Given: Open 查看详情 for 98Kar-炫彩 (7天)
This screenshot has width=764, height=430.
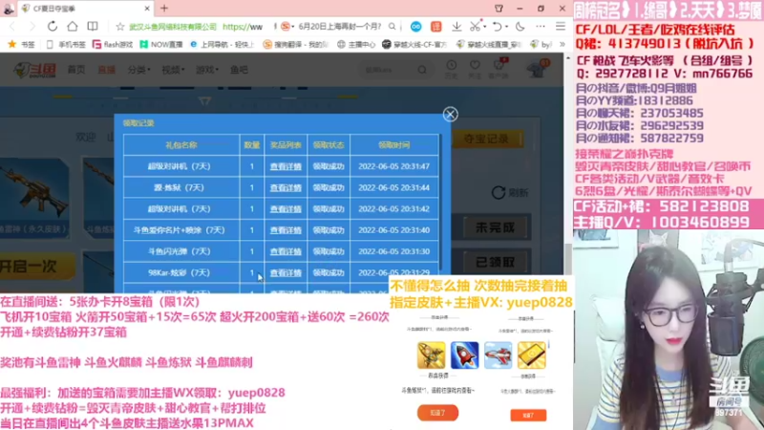Looking at the screenshot, I should click(x=286, y=273).
